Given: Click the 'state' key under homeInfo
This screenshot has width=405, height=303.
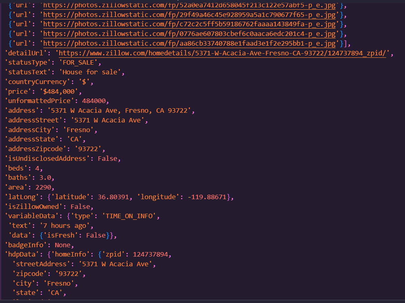Looking at the screenshot, I should [x=26, y=293].
